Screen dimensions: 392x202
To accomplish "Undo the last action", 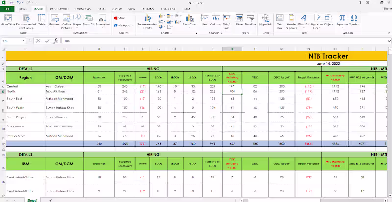I will [x=19, y=3].
